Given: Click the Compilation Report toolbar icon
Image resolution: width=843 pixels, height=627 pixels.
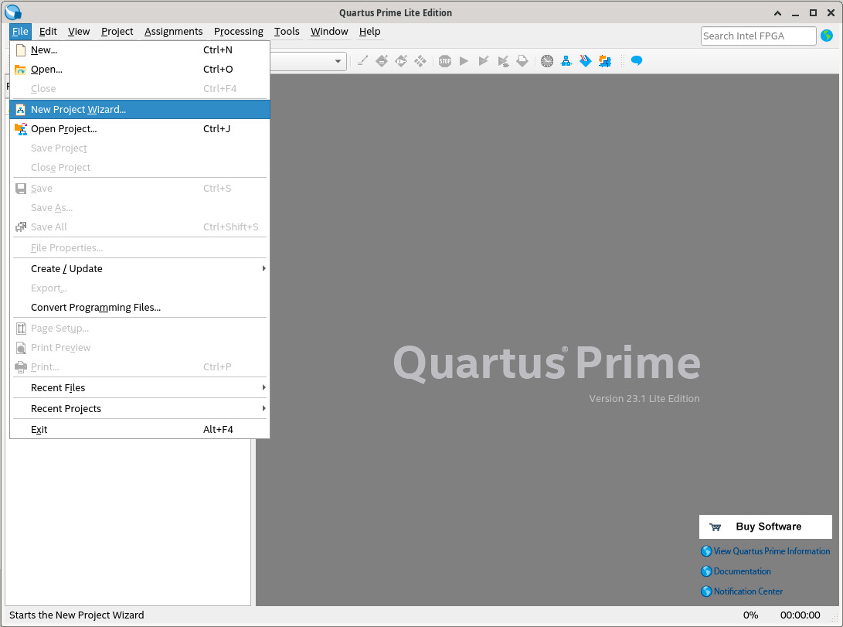Looking at the screenshot, I should (x=522, y=61).
